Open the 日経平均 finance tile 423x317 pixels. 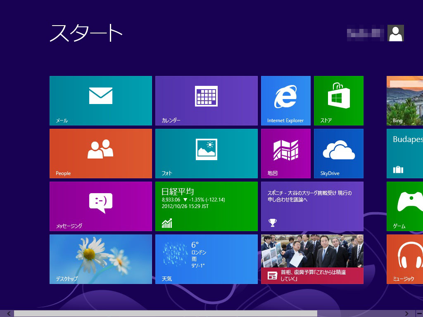[x=207, y=206]
